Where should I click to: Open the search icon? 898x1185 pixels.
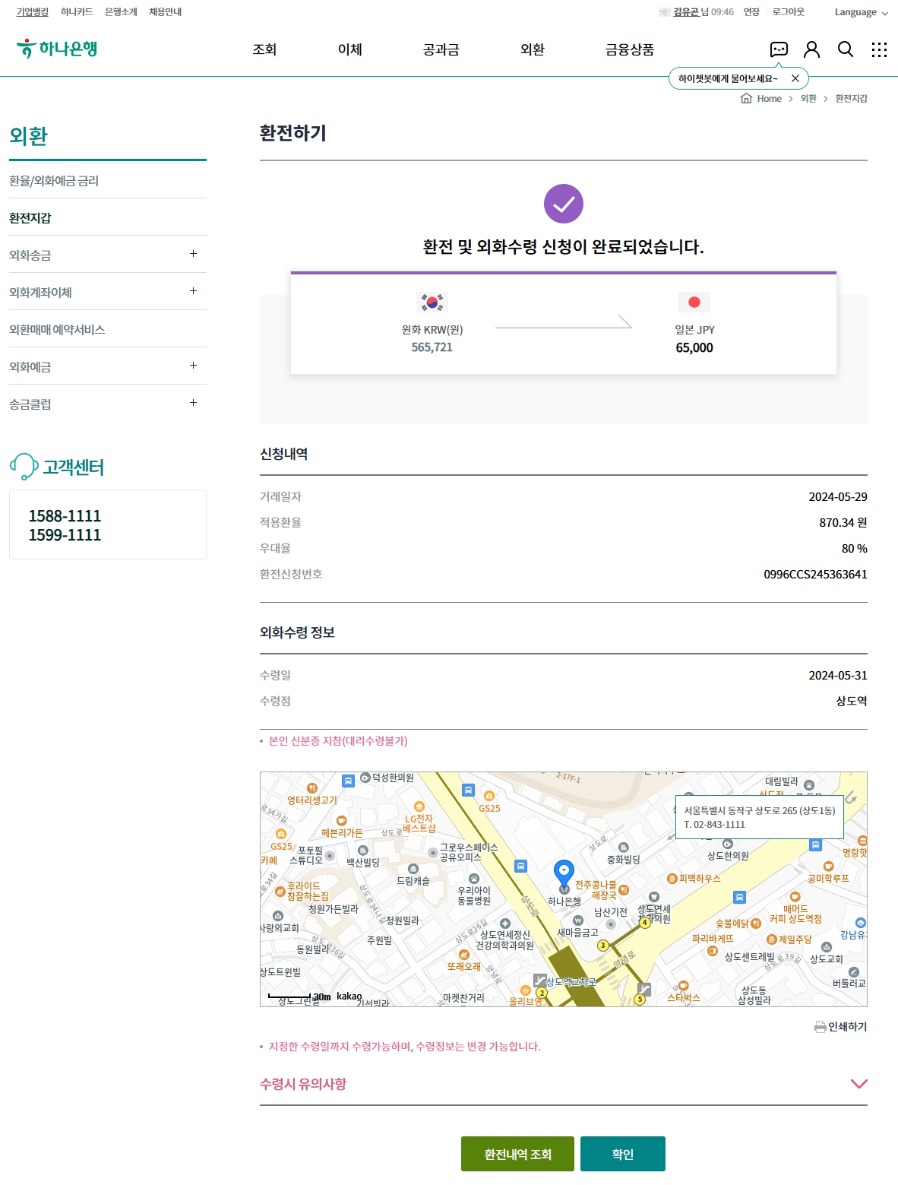(x=845, y=50)
